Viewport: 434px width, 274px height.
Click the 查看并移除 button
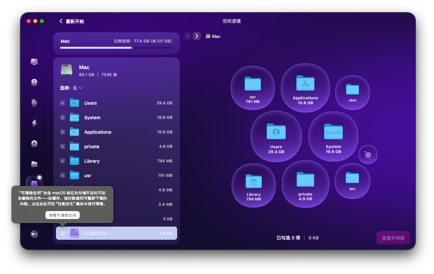tap(393, 238)
